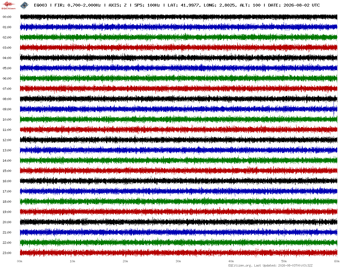Click the 30m time axis label
Image resolution: width=343 pixels, height=268 pixels.
point(178,261)
